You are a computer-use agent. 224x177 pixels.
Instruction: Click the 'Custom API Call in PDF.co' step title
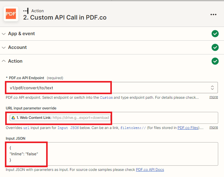pos(65,17)
